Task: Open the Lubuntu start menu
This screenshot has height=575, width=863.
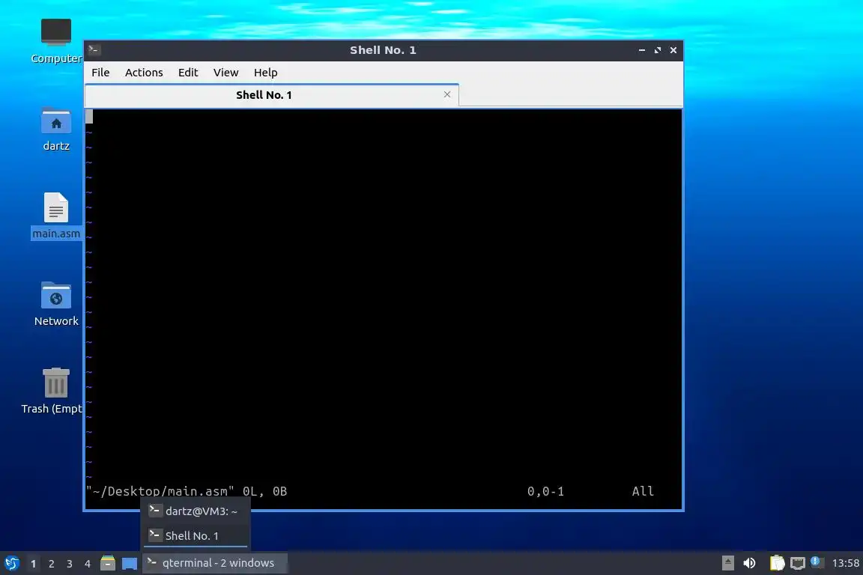Action: tap(11, 564)
